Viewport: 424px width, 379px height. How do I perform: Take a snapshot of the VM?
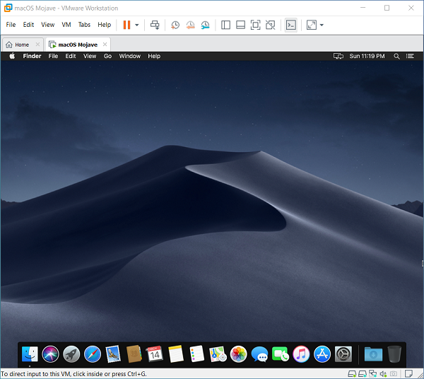pos(175,25)
